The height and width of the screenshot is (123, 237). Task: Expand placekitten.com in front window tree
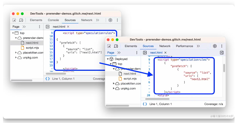tap(114, 83)
